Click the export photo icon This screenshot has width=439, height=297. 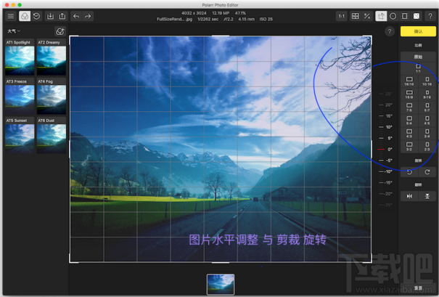pos(62,16)
